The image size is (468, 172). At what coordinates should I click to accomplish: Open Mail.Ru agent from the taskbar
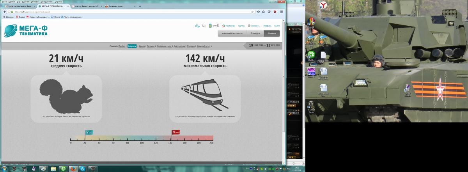point(63,168)
